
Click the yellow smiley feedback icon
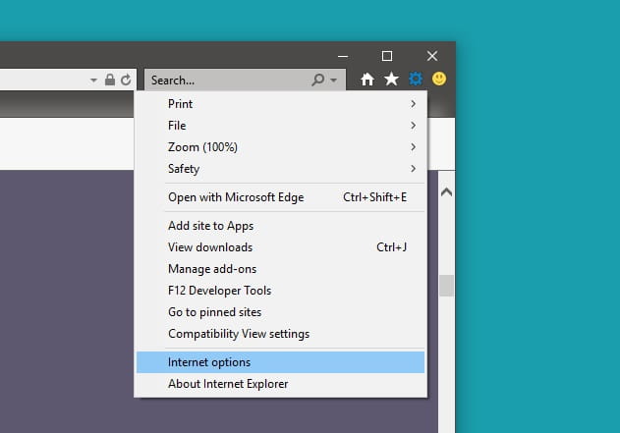(439, 79)
